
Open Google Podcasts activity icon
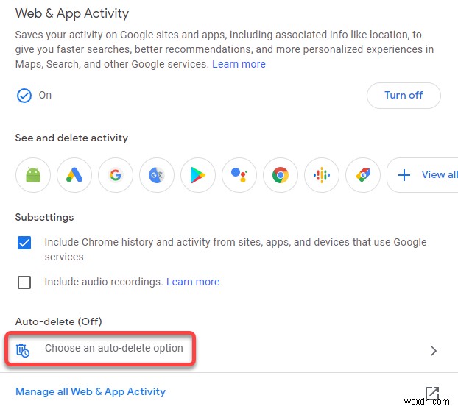[x=322, y=175]
